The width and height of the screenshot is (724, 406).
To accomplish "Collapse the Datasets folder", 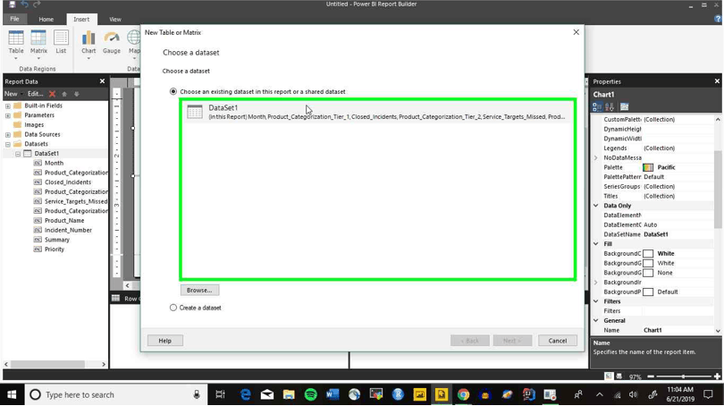I will pos(8,144).
